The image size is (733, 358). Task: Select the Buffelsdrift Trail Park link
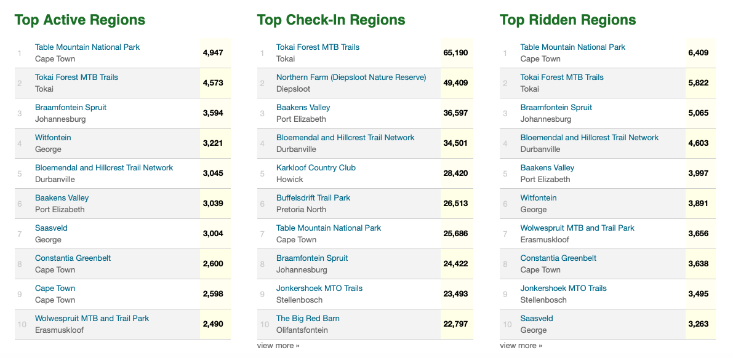click(x=313, y=198)
